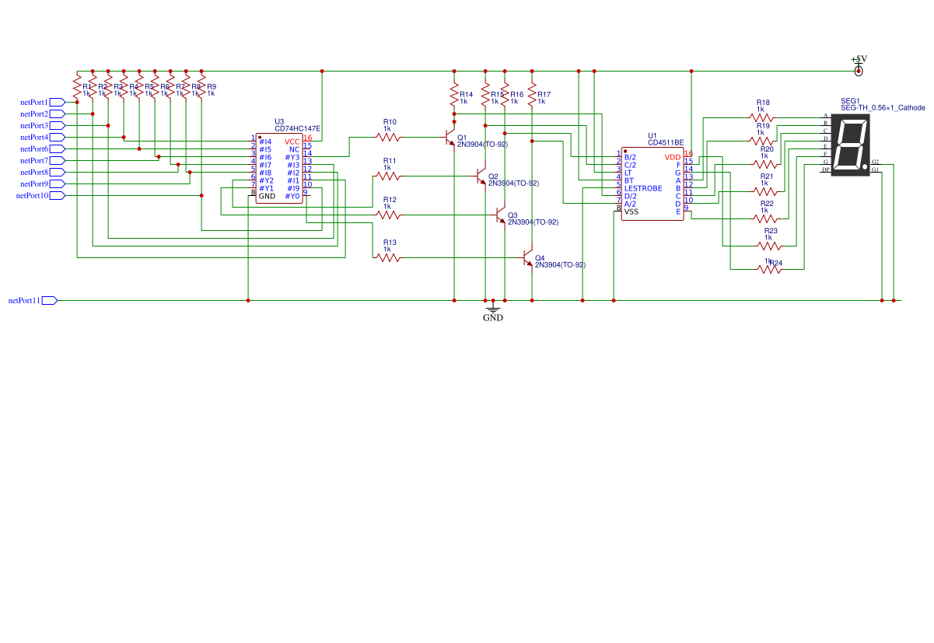Screen dimensions: 934x643
Task: Select the R19 resistor symbol
Action: tap(761, 141)
